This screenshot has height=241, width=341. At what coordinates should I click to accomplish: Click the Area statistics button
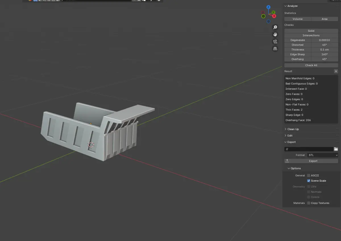click(325, 19)
